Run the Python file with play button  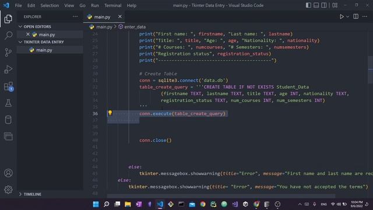tap(342, 16)
